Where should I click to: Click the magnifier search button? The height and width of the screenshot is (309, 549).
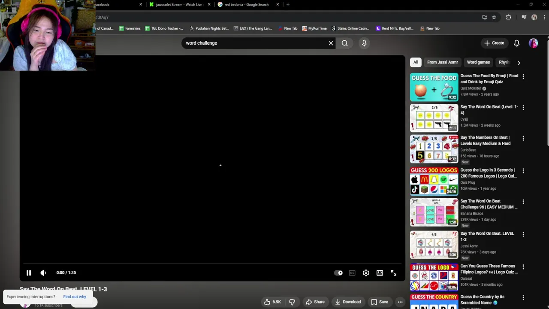tap(344, 43)
